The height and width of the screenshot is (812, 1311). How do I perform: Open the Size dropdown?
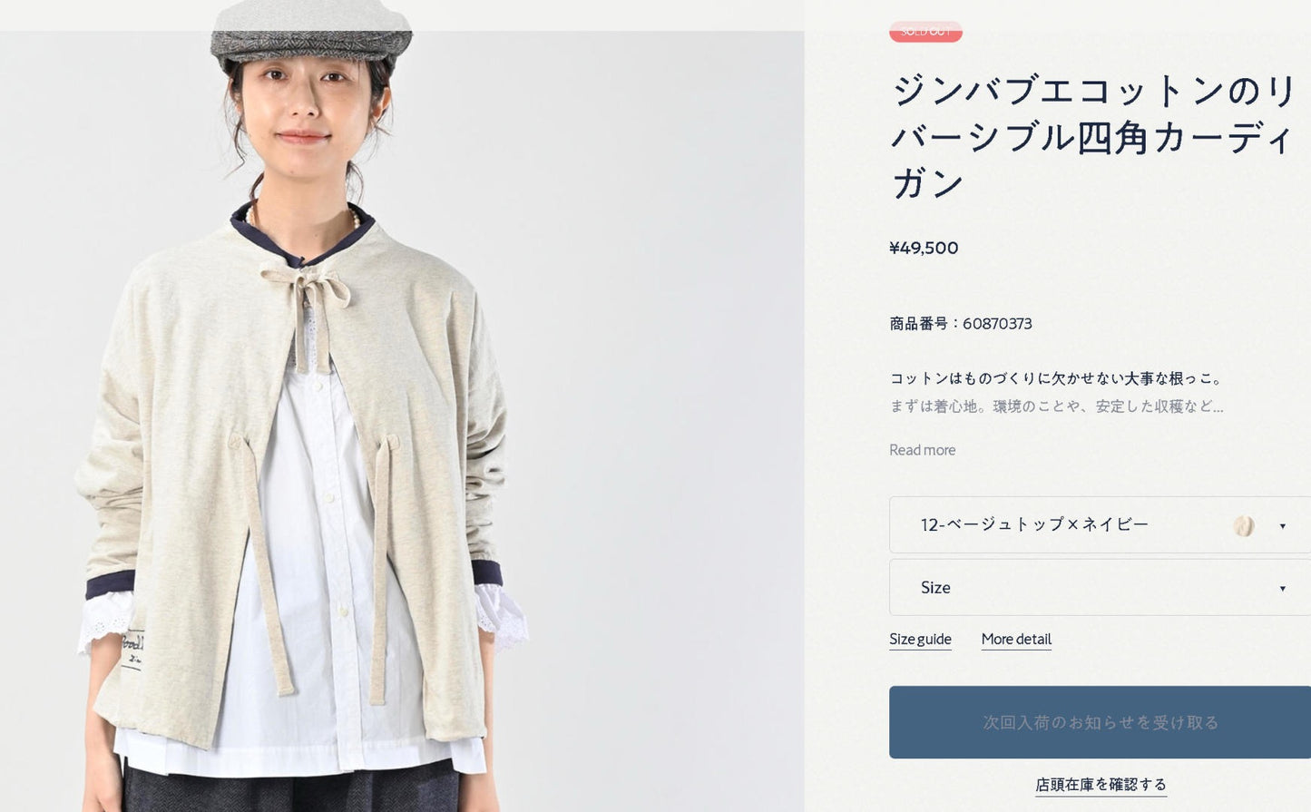tap(1100, 587)
